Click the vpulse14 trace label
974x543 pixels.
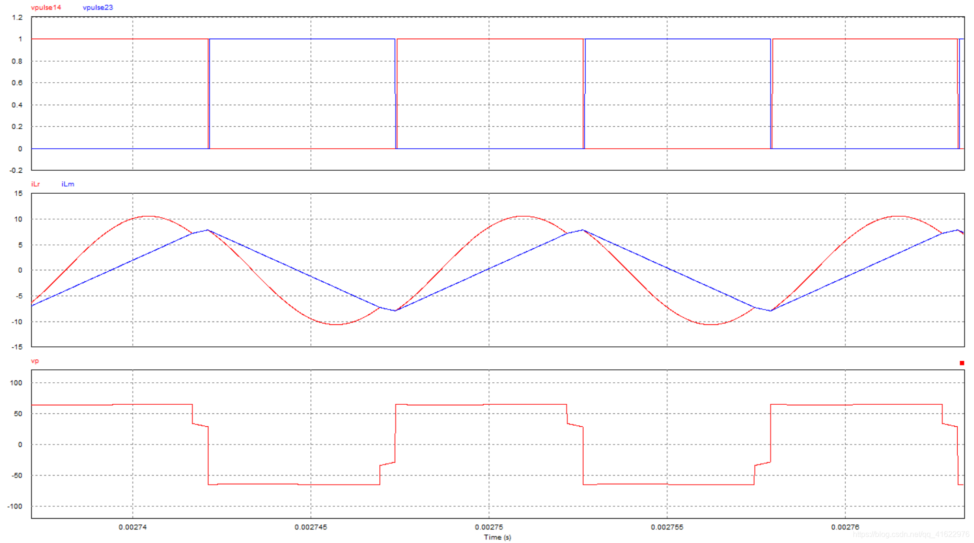[x=46, y=8]
